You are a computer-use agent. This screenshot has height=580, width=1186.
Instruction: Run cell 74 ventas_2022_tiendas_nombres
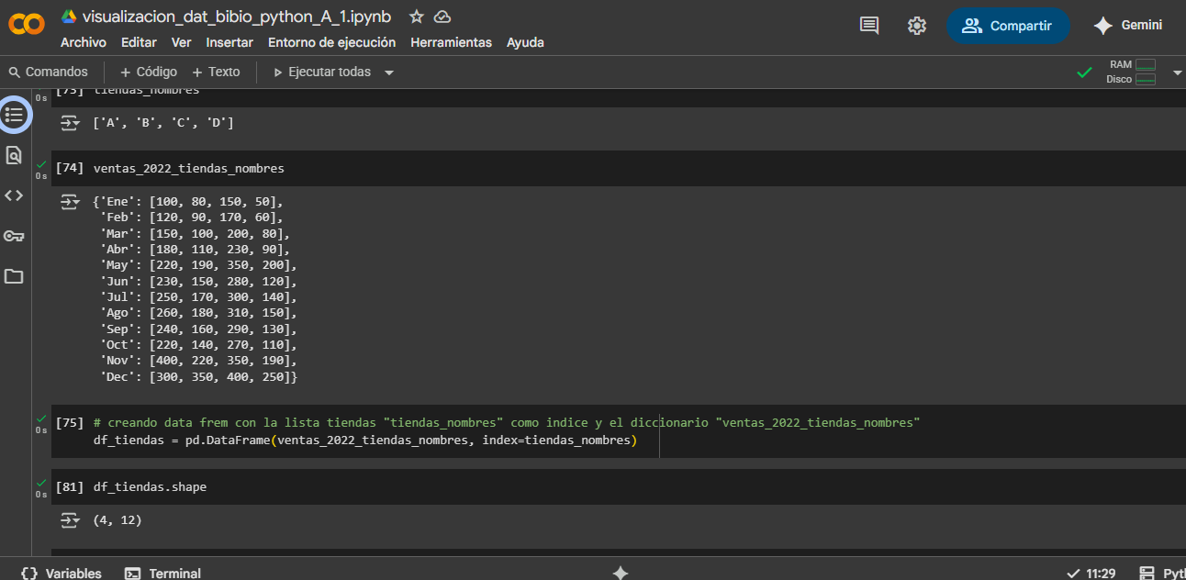pyautogui.click(x=70, y=169)
